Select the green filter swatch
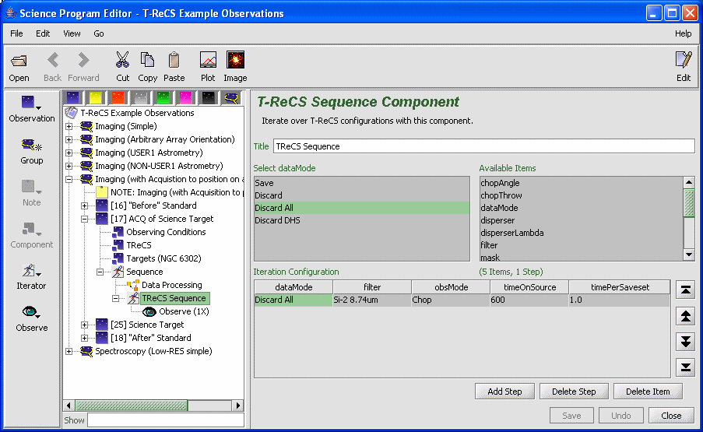This screenshot has height=432, width=703. [163, 98]
